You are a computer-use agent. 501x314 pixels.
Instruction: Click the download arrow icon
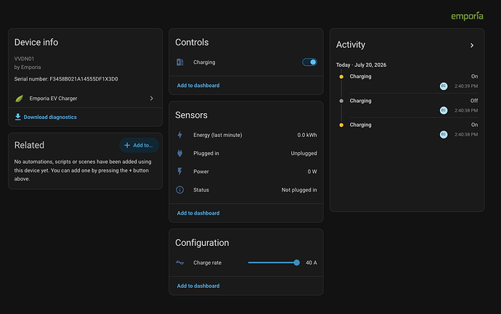(x=18, y=117)
